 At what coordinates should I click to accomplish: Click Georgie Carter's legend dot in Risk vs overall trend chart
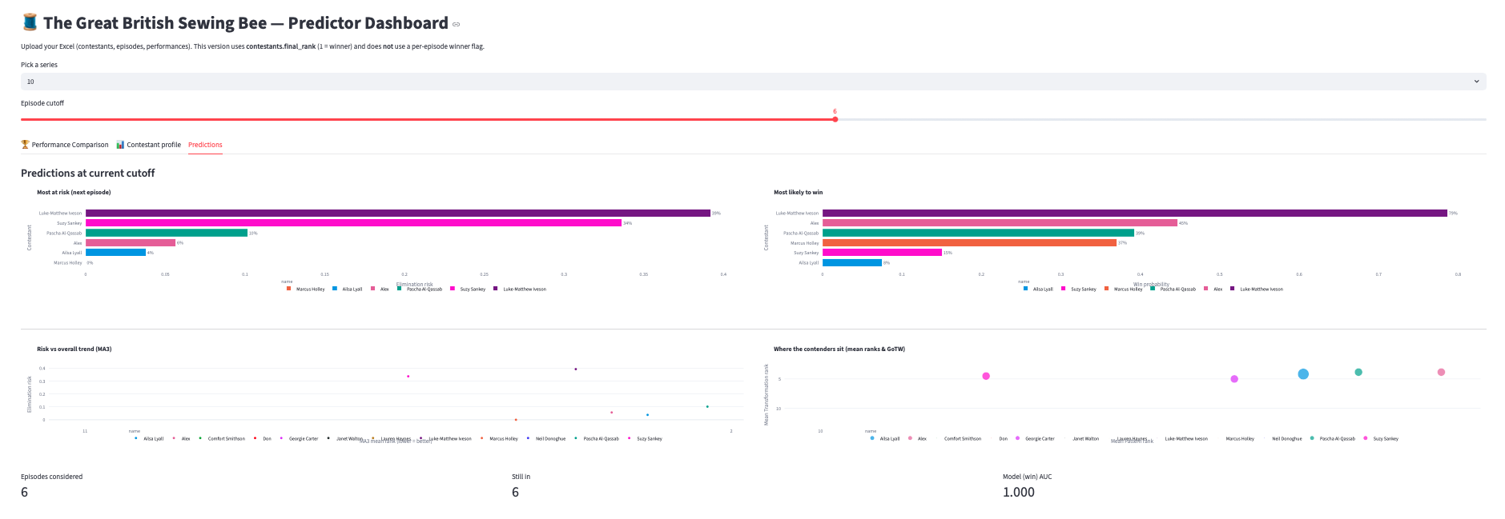click(281, 438)
